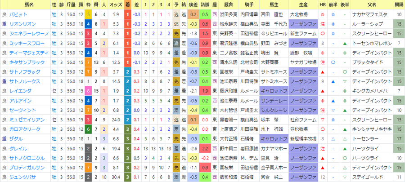Open horse link ミュゼエイリアン

(x=27, y=120)
